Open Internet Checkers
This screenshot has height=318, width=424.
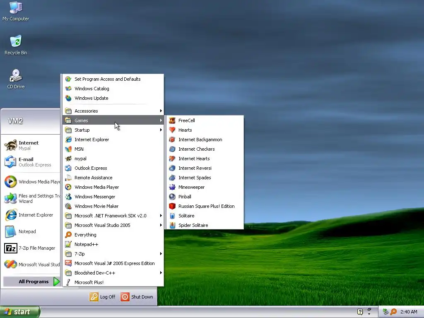[205, 149]
